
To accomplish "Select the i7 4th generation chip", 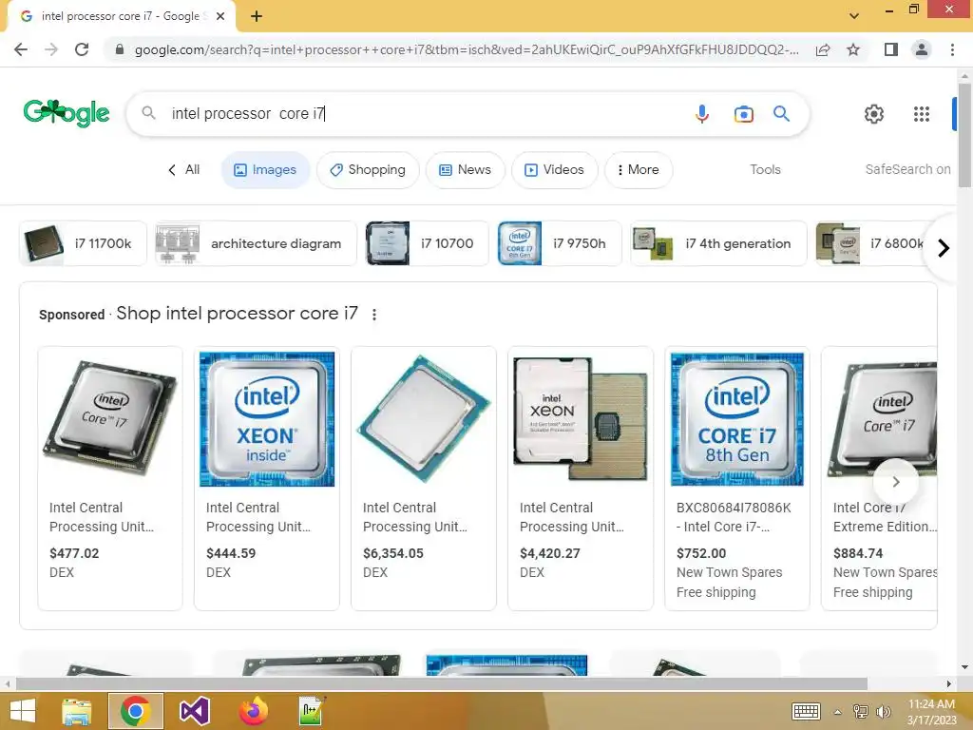I will click(718, 243).
